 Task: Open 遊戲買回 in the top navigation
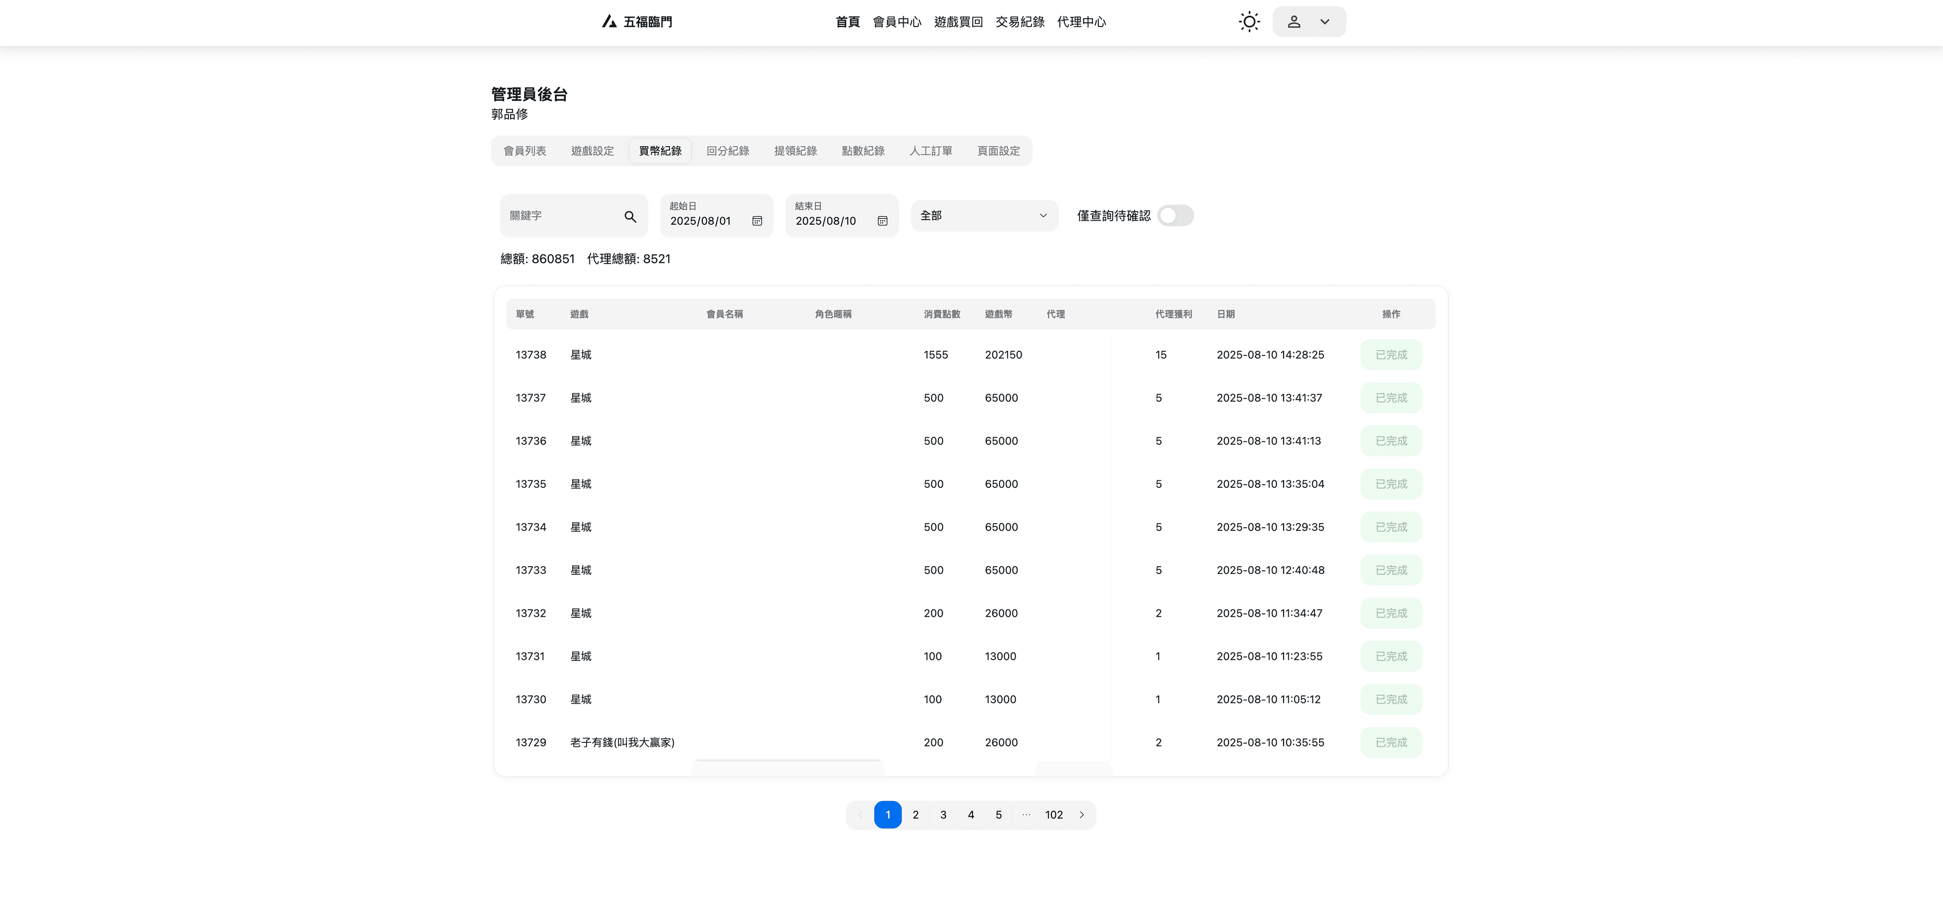(x=958, y=22)
